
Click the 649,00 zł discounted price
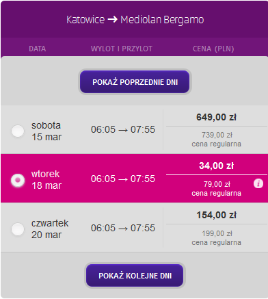tap(216, 117)
